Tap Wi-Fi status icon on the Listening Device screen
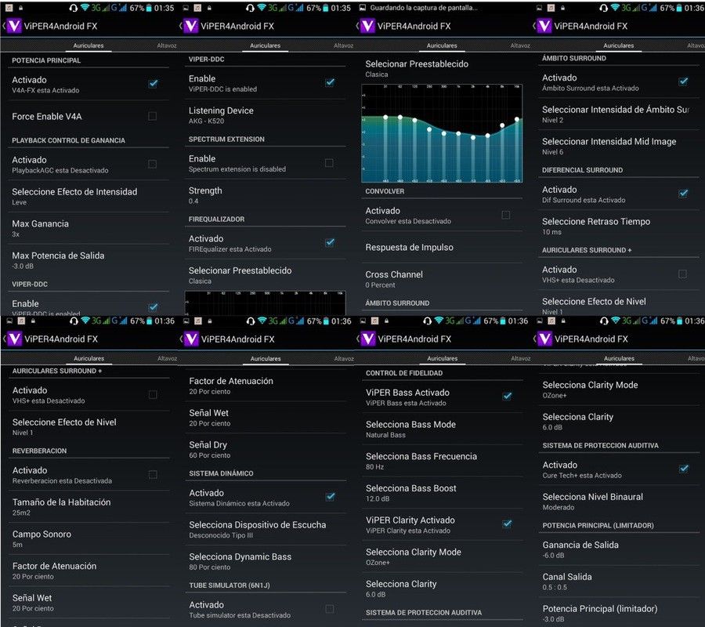705x627 pixels. (x=262, y=8)
